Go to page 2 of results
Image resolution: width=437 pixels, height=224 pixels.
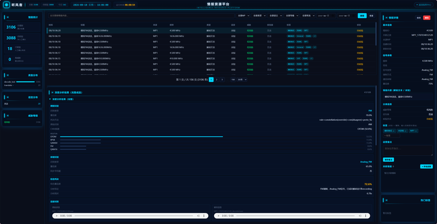tap(216, 80)
